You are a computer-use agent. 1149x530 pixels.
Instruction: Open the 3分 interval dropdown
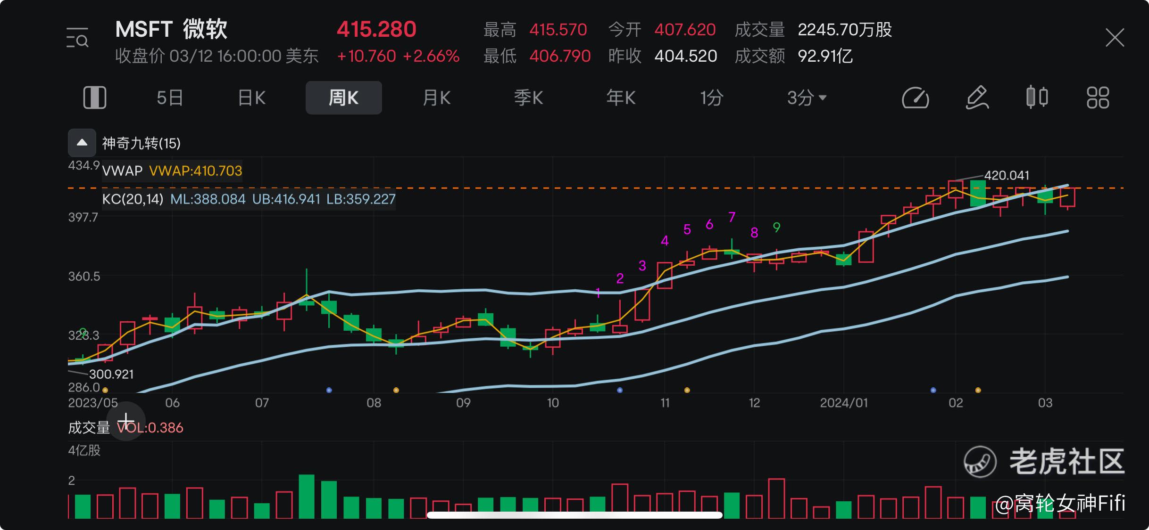(807, 98)
